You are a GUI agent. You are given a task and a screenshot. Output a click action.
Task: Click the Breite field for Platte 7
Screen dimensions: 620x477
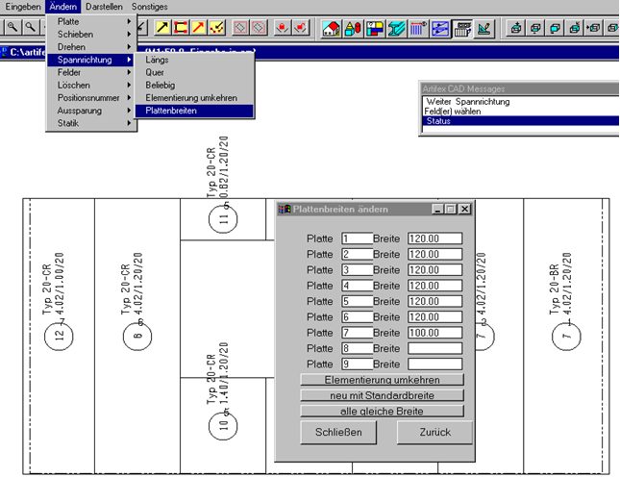click(x=434, y=332)
